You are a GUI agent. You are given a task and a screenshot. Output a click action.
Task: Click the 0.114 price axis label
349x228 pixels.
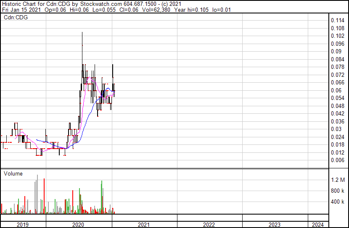338,21
